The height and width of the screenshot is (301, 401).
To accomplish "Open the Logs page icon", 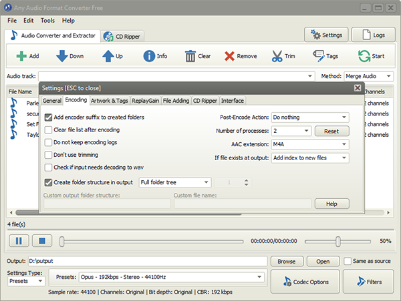I will point(374,35).
